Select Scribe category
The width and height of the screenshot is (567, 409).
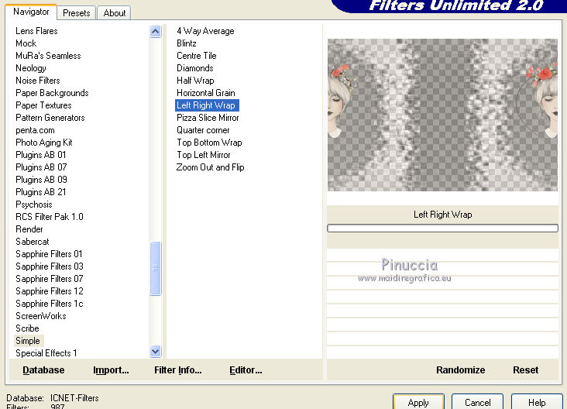[27, 328]
